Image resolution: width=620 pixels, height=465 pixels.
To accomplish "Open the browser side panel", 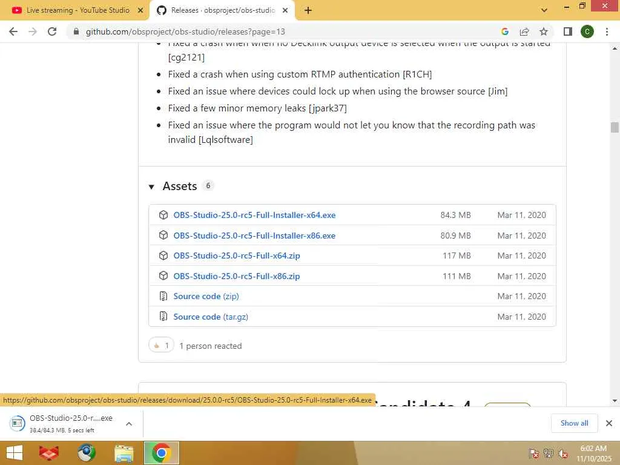I will pyautogui.click(x=568, y=31).
